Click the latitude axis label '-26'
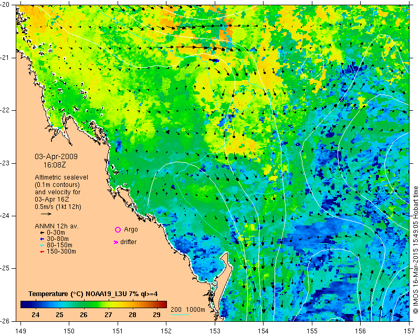The image size is (420, 336). pos(5,321)
